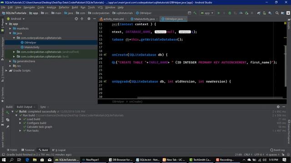Open Project panel settings gear
This screenshot has width=291, height=163.
point(89,19)
